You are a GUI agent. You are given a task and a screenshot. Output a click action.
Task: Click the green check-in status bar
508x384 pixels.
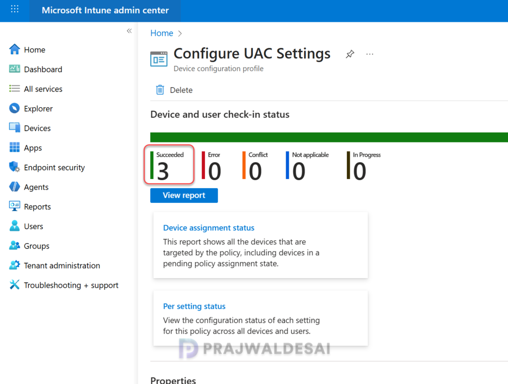coord(329,137)
